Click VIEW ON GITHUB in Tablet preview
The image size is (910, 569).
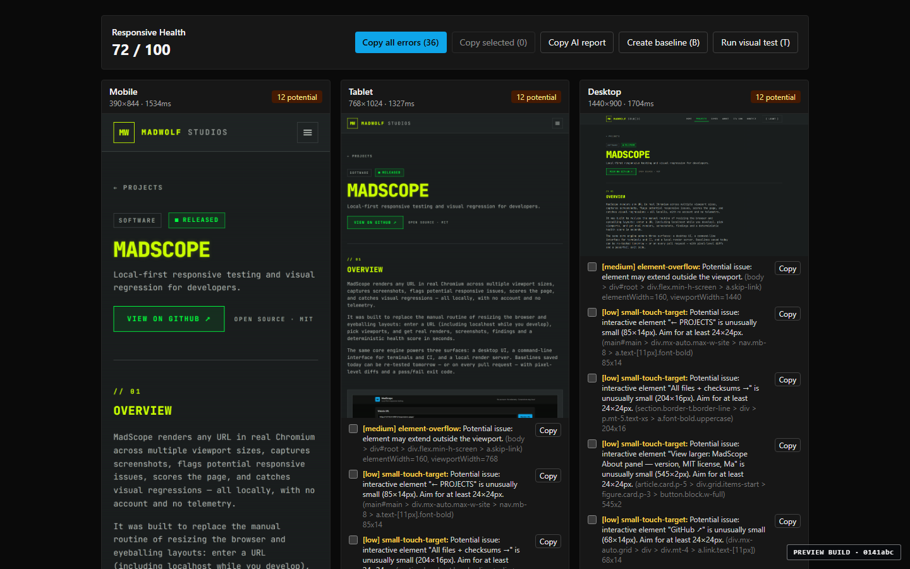tap(375, 223)
